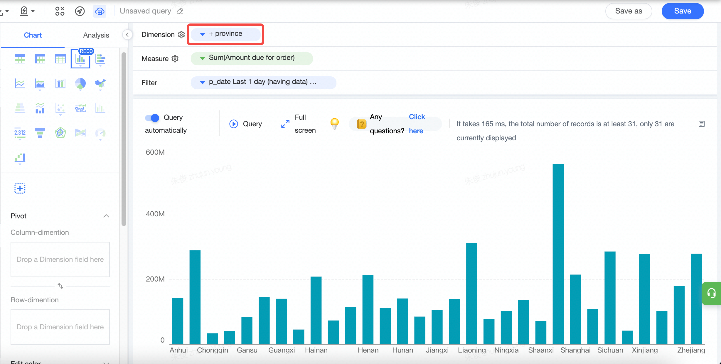The image size is (721, 364).
Task: Select the China map chart type
Action: coord(100,84)
